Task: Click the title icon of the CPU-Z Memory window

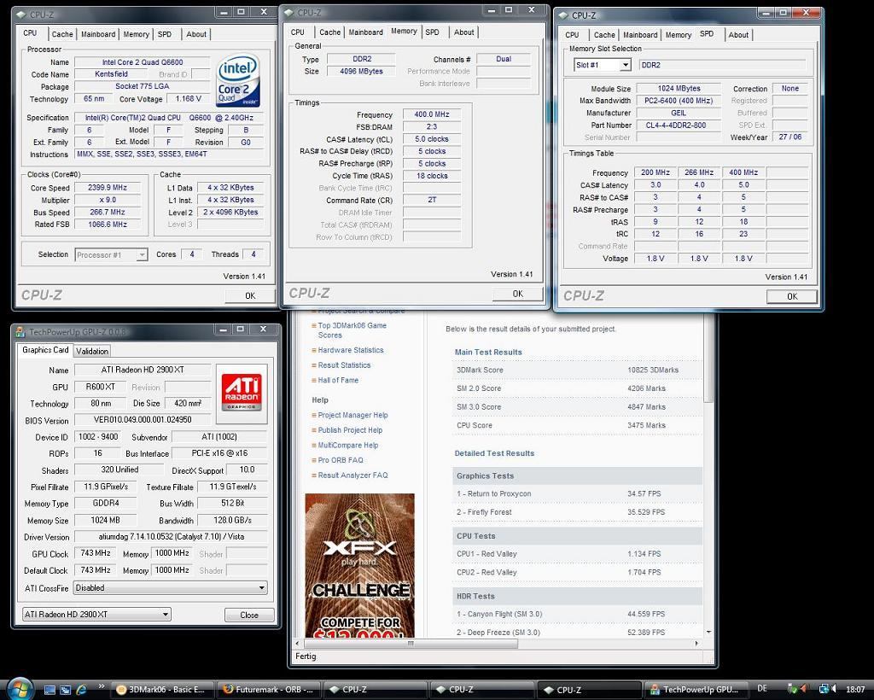Action: click(288, 12)
